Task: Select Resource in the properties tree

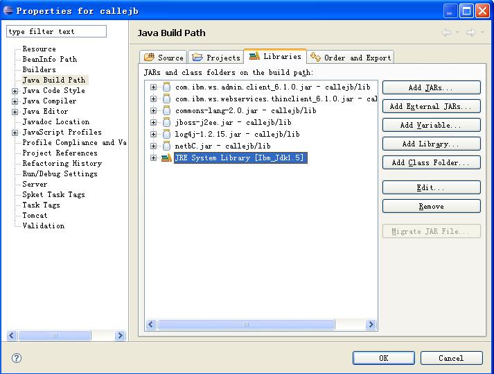Action: [39, 49]
